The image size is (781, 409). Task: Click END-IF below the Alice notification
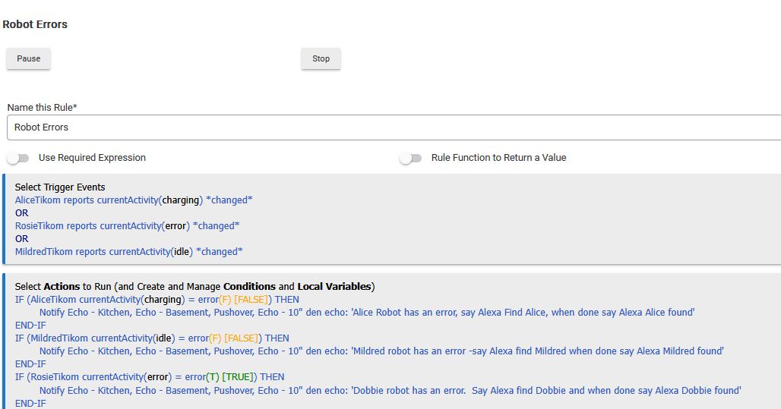point(30,326)
